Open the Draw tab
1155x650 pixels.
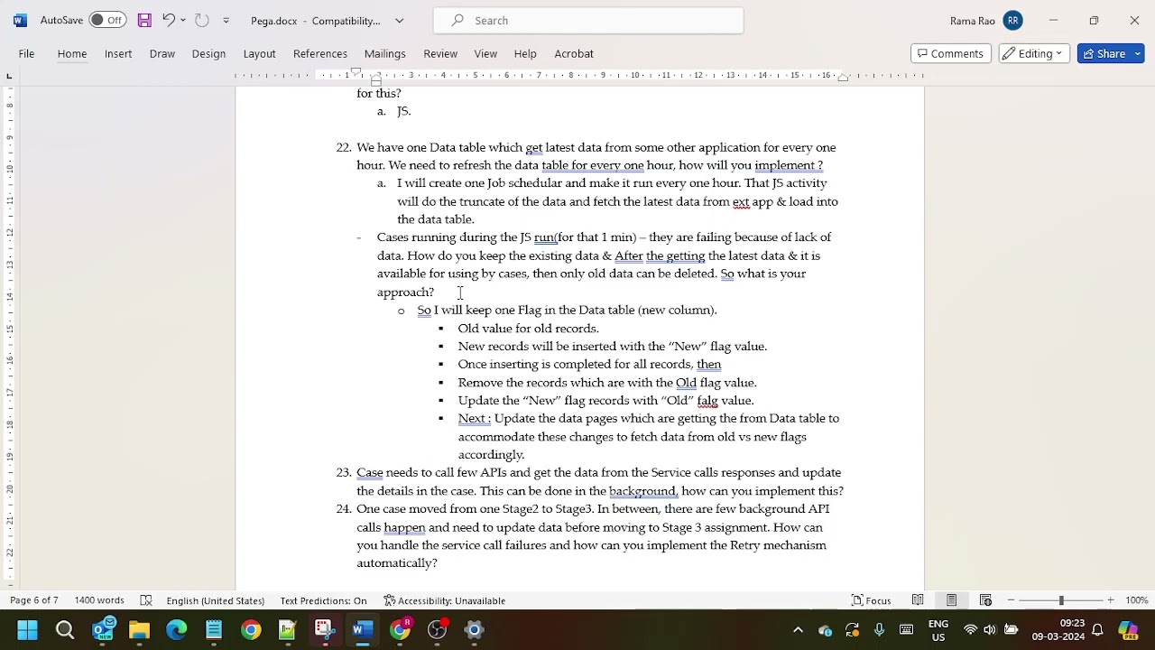[x=162, y=53]
